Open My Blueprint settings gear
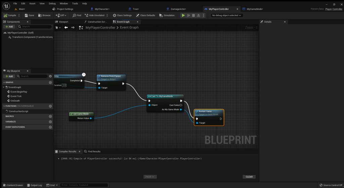 50,76
